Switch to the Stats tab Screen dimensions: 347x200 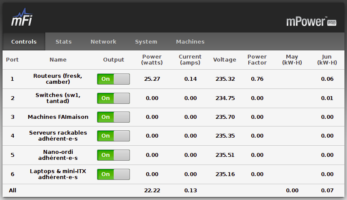pos(64,42)
